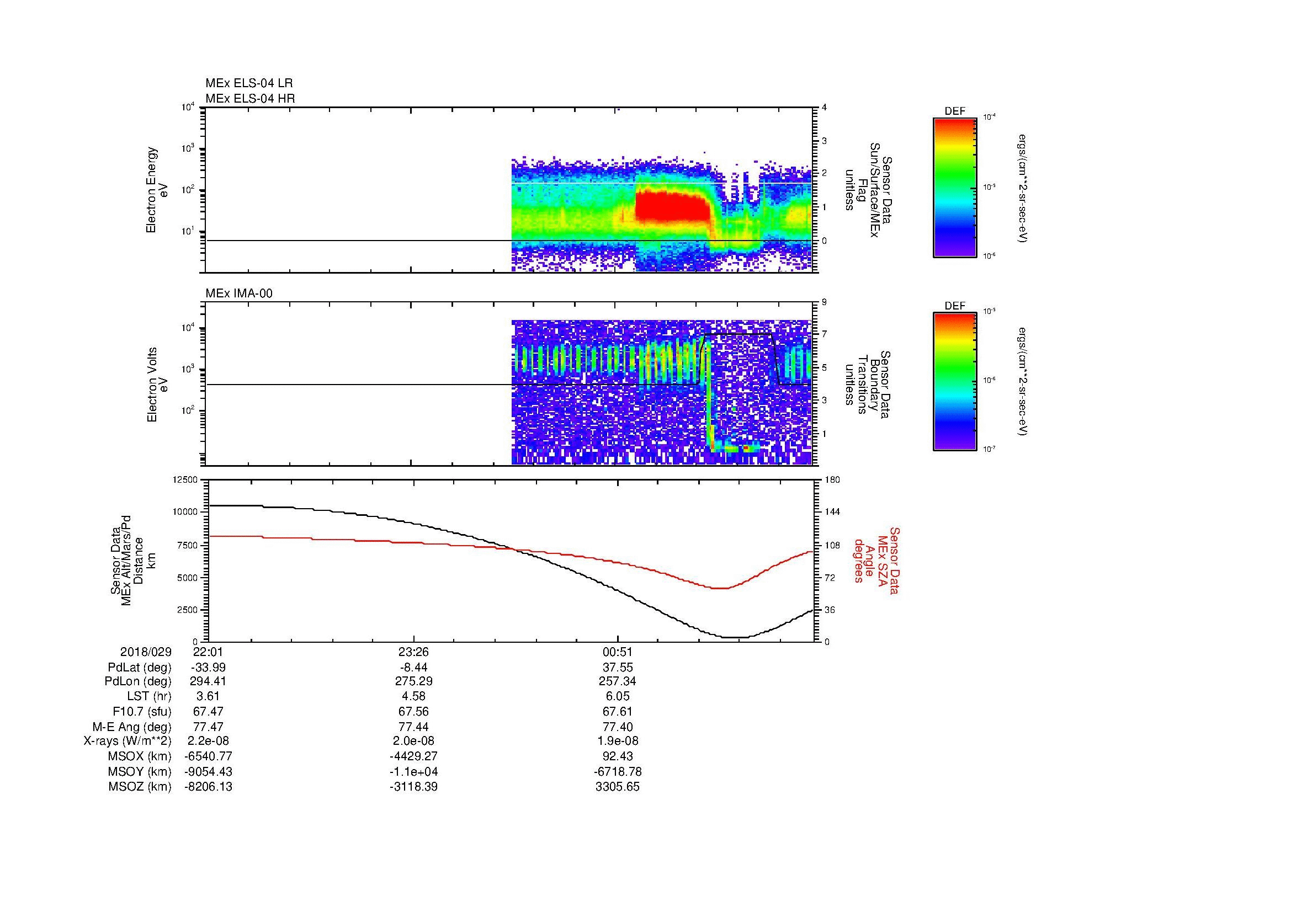Click the MSOZ value '3305.65'
The height and width of the screenshot is (912, 1291).
tap(618, 787)
